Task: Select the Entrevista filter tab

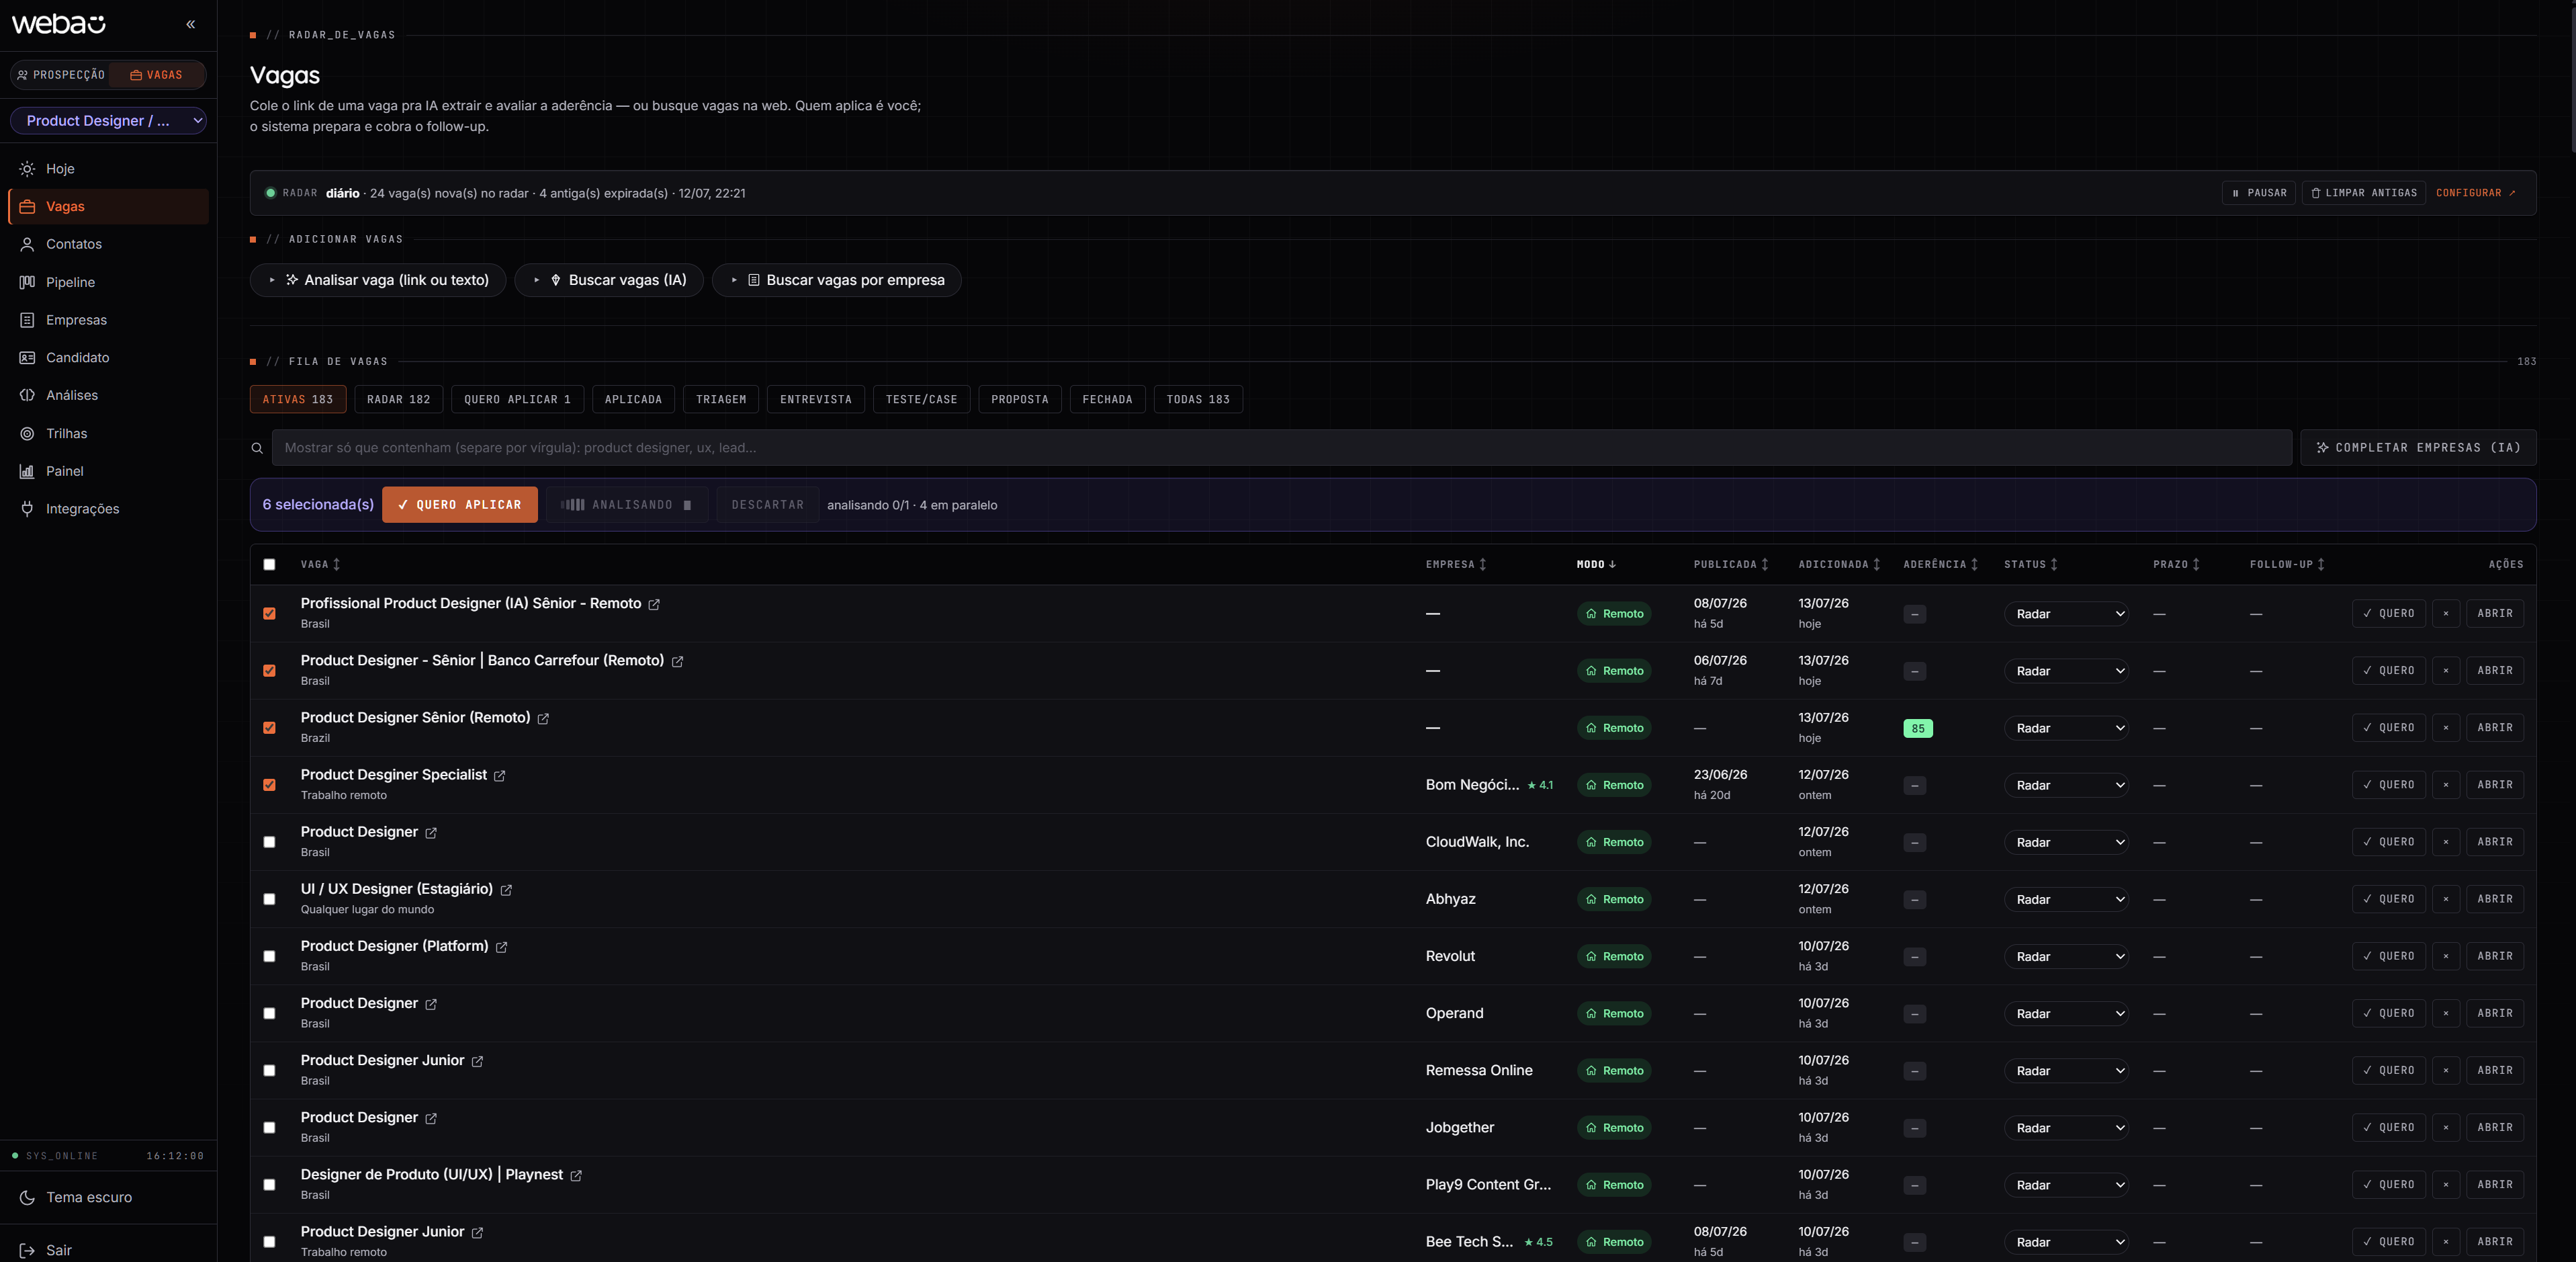Action: [x=816, y=399]
